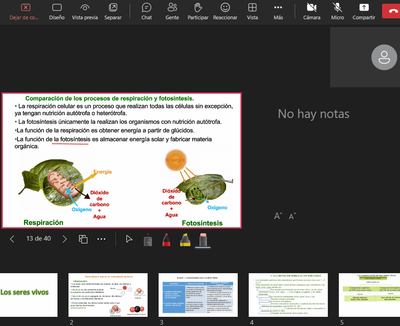Screen dimensions: 400x326
Task: Turn on the Cámara
Action: click(x=312, y=12)
